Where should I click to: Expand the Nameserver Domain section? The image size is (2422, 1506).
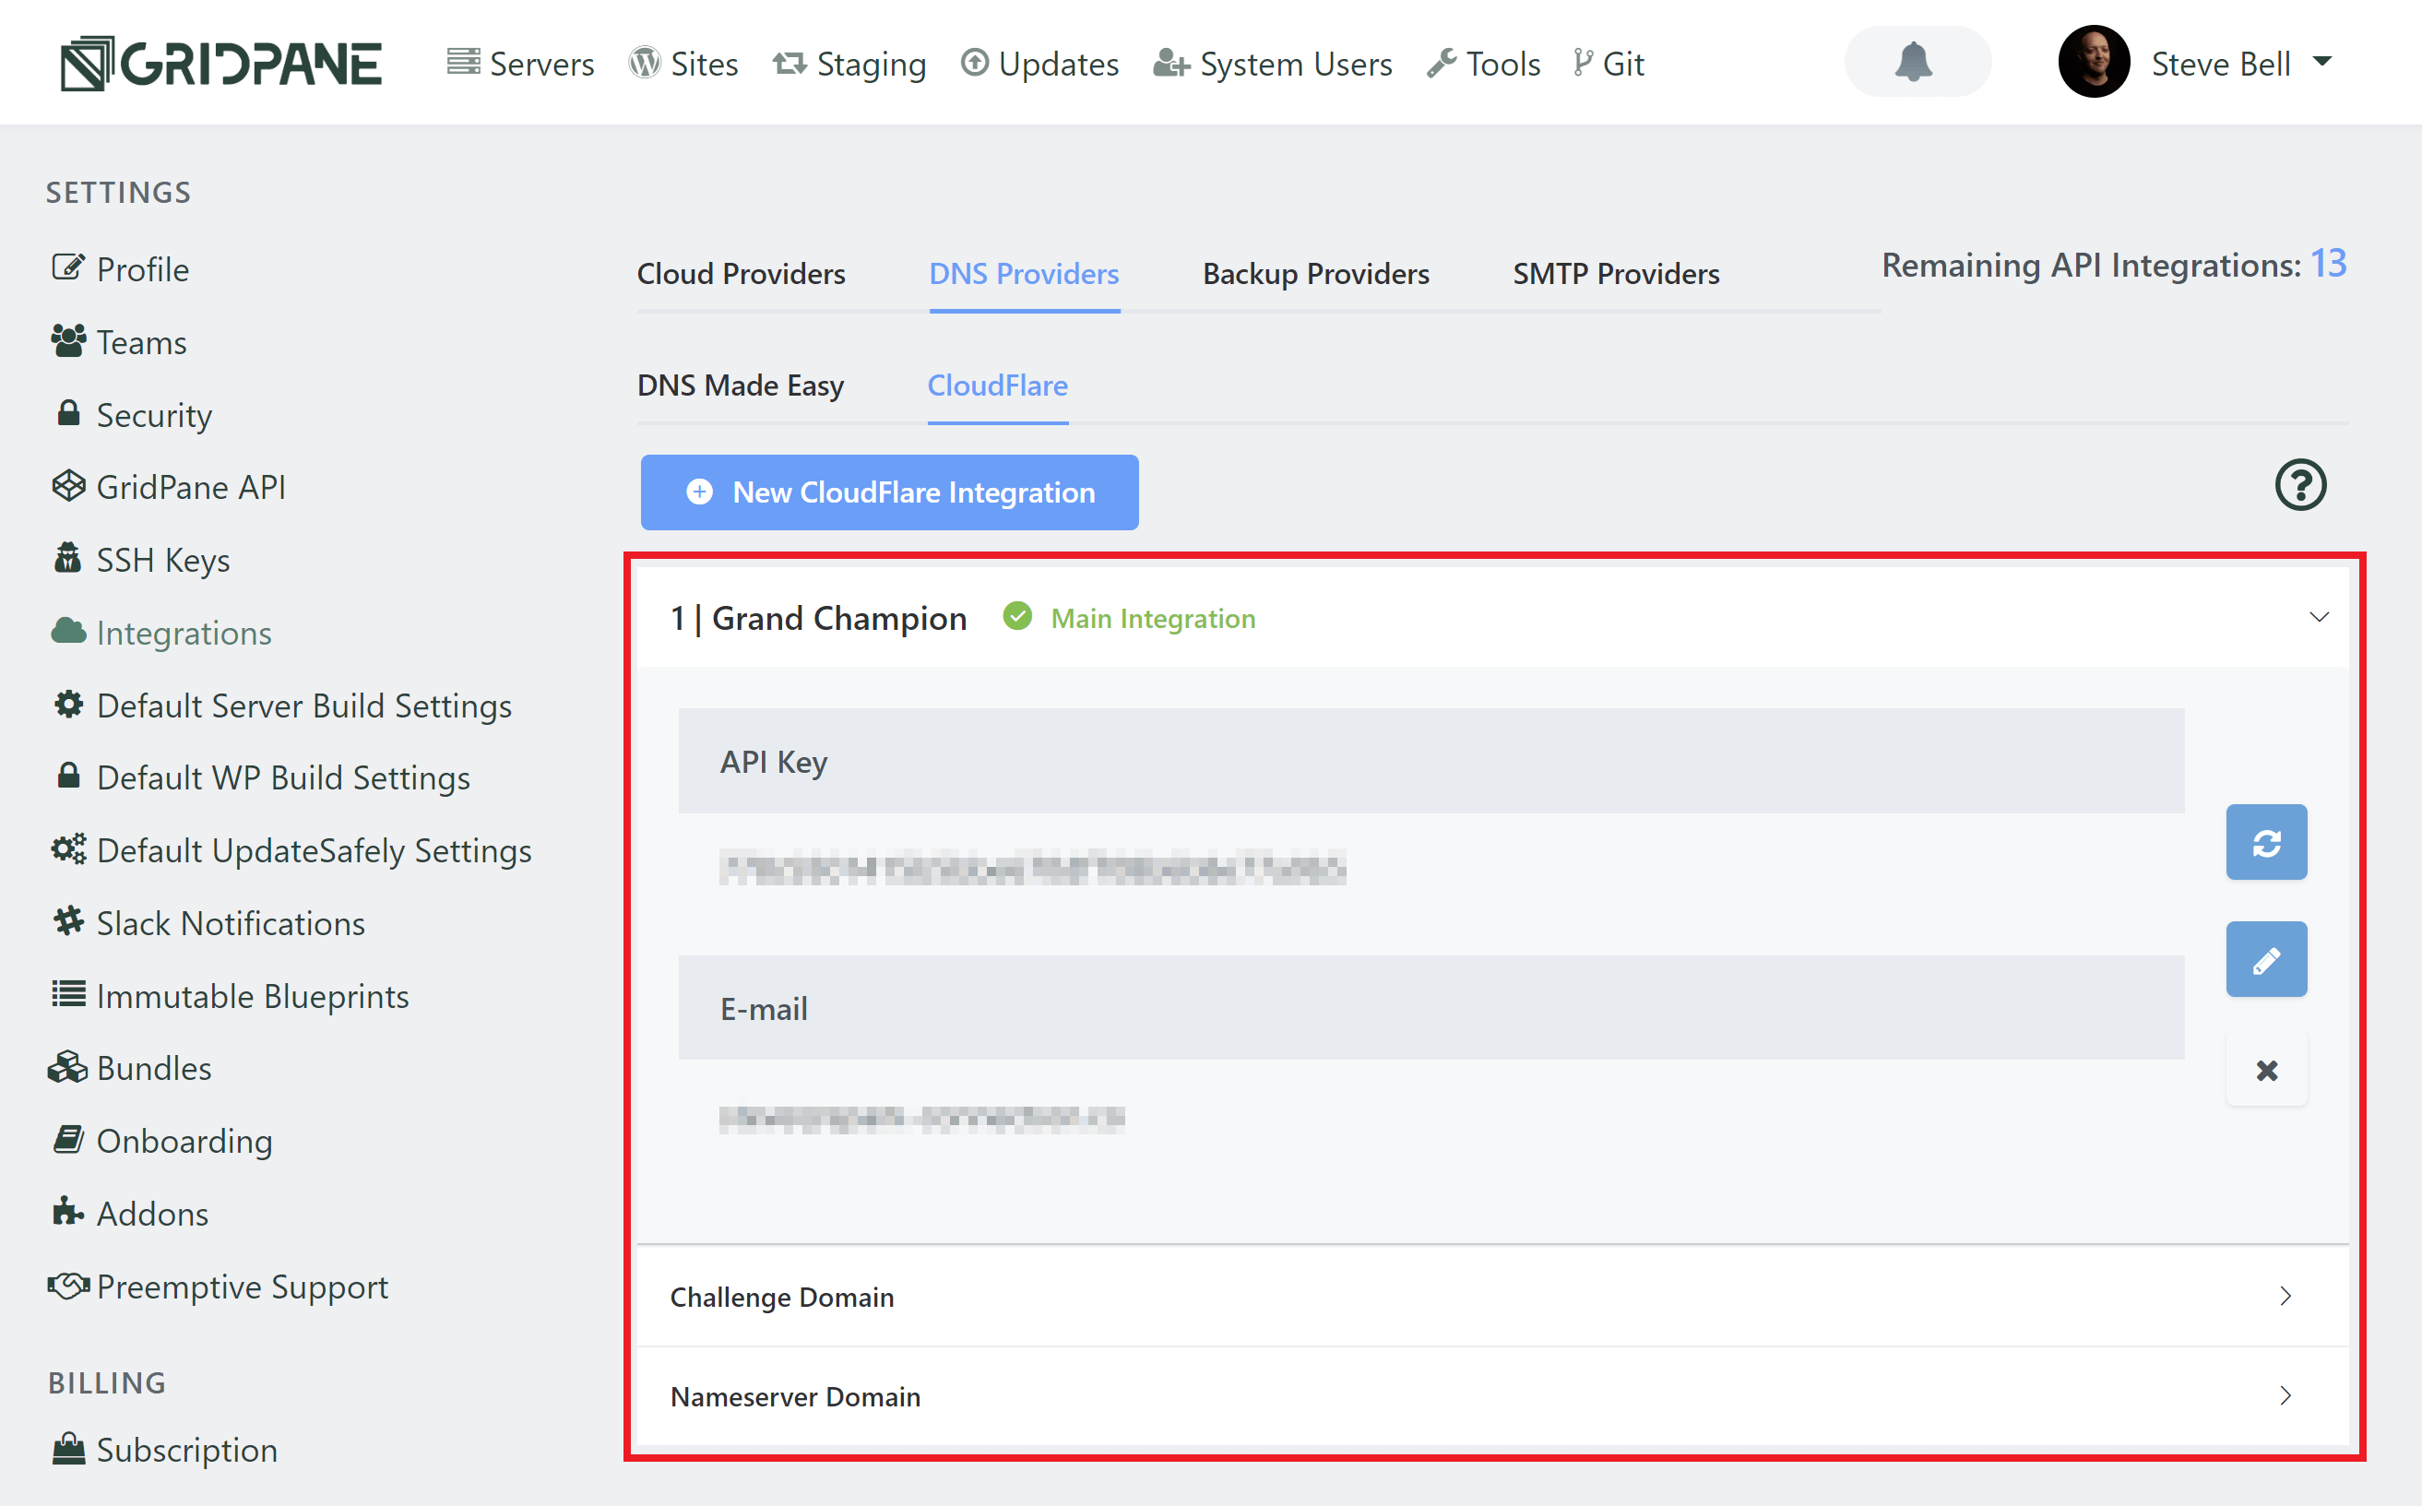(1491, 1395)
